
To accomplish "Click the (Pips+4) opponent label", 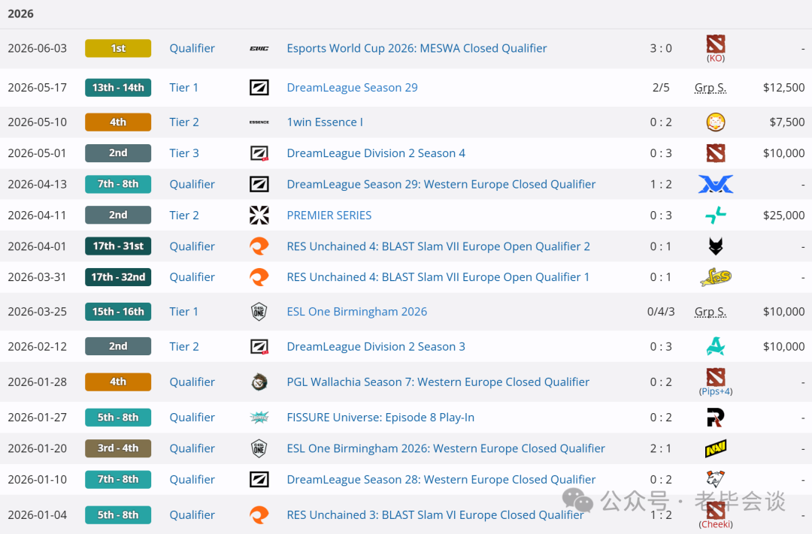I will 716,391.
